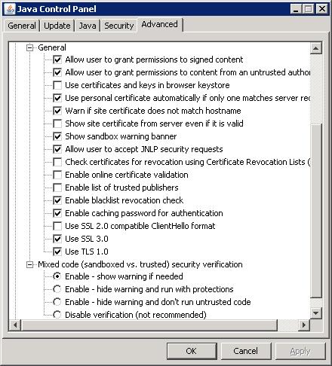Viewport: 332px width, 366px height.
Task: Click the Java coffee cup title icon
Action: point(10,9)
